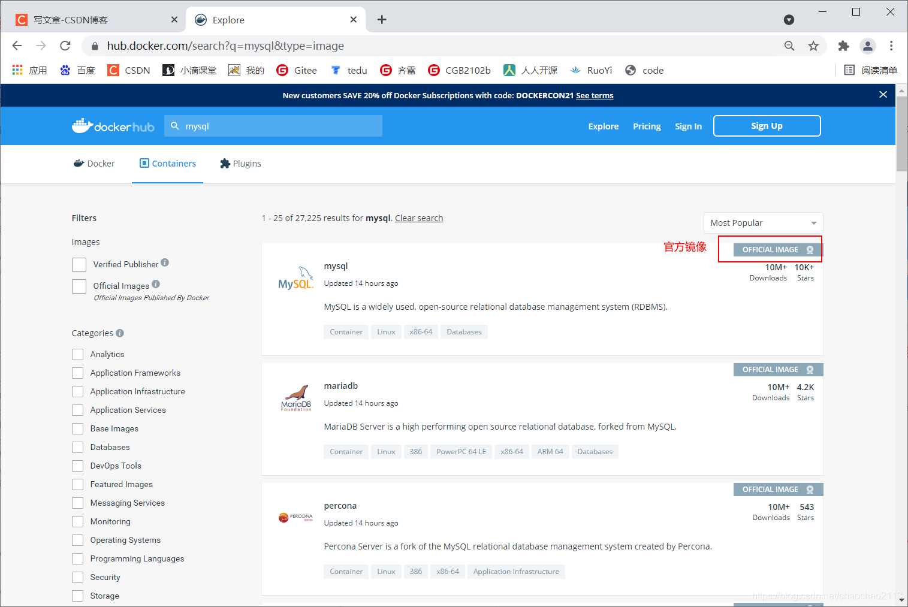Open the Gitee bookmark
The width and height of the screenshot is (908, 607).
coord(297,70)
